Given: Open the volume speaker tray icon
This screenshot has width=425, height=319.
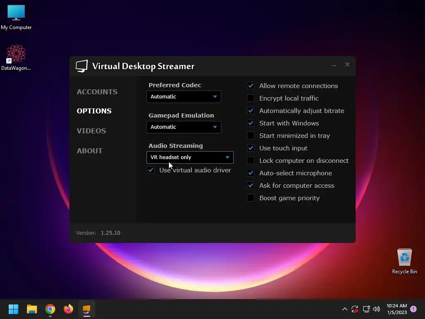Looking at the screenshot, I should (376, 309).
